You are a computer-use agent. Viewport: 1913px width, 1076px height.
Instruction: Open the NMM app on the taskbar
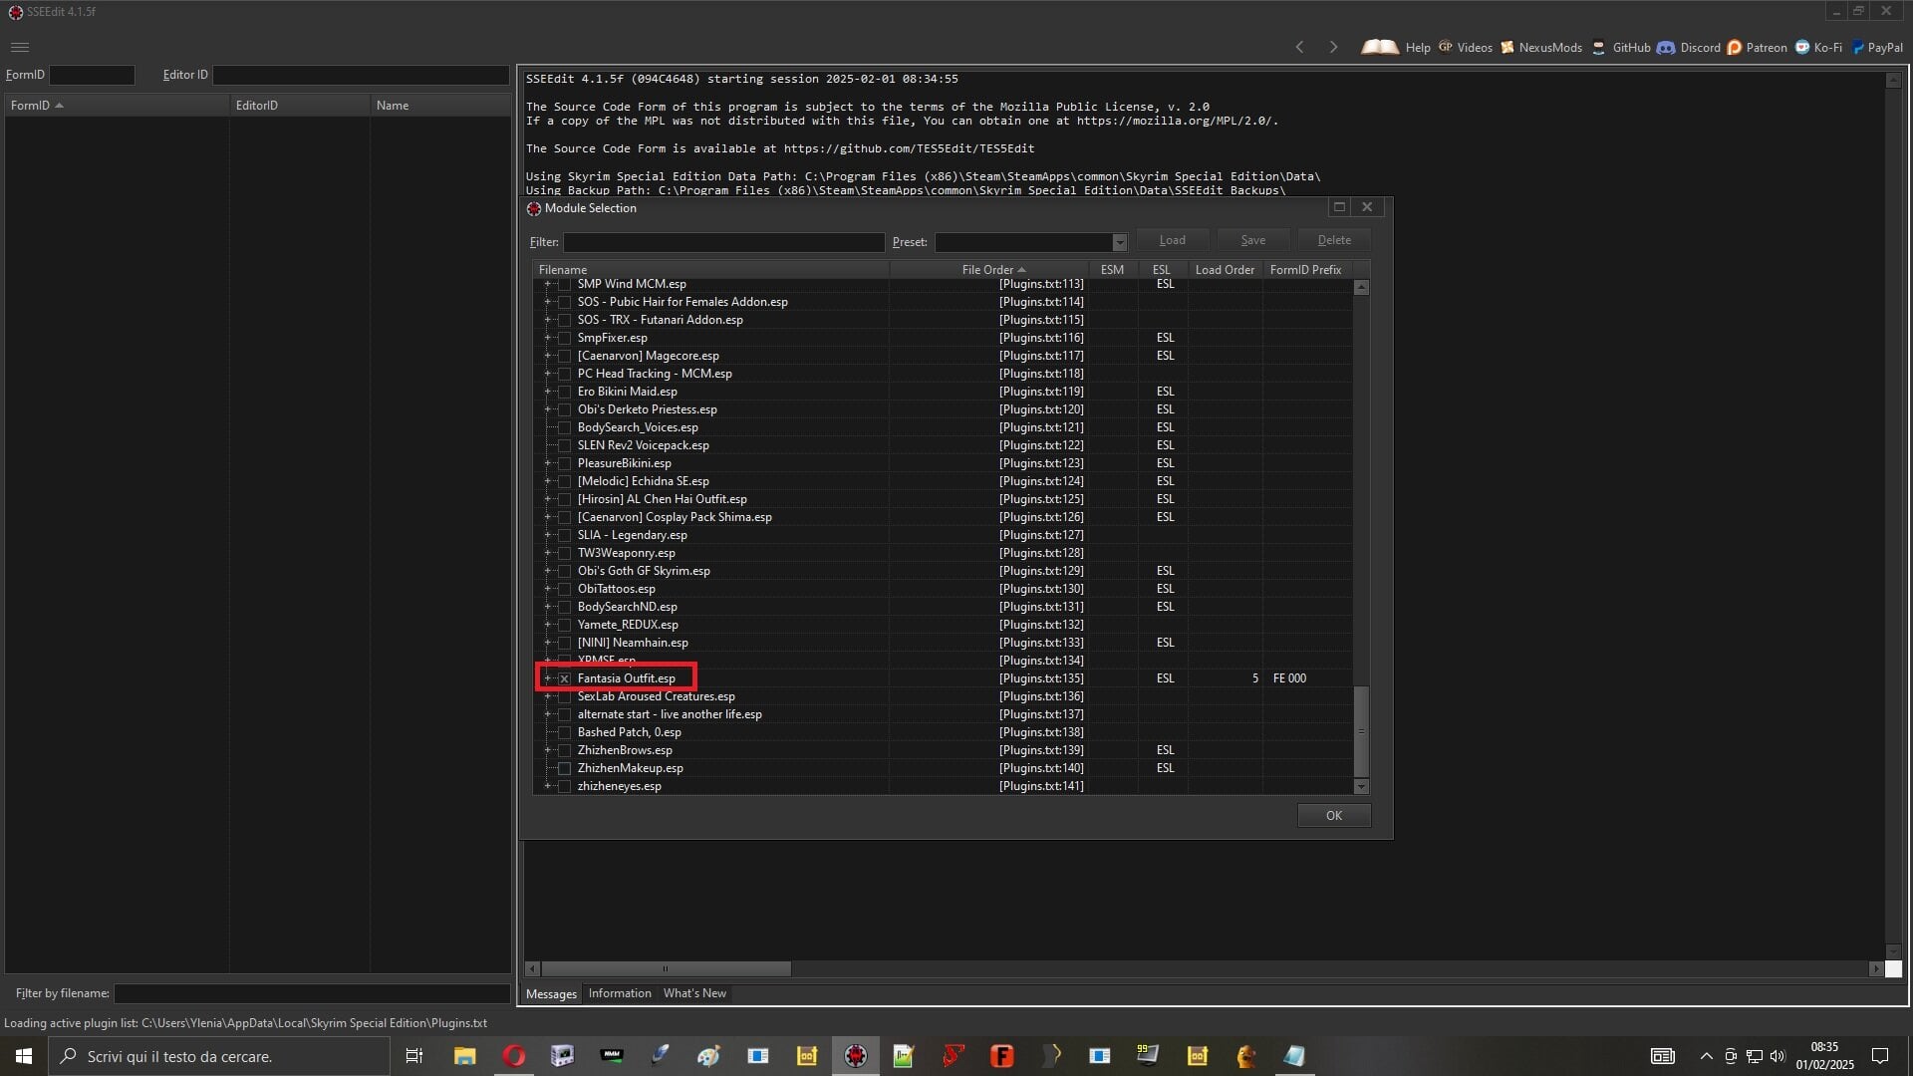[612, 1056]
